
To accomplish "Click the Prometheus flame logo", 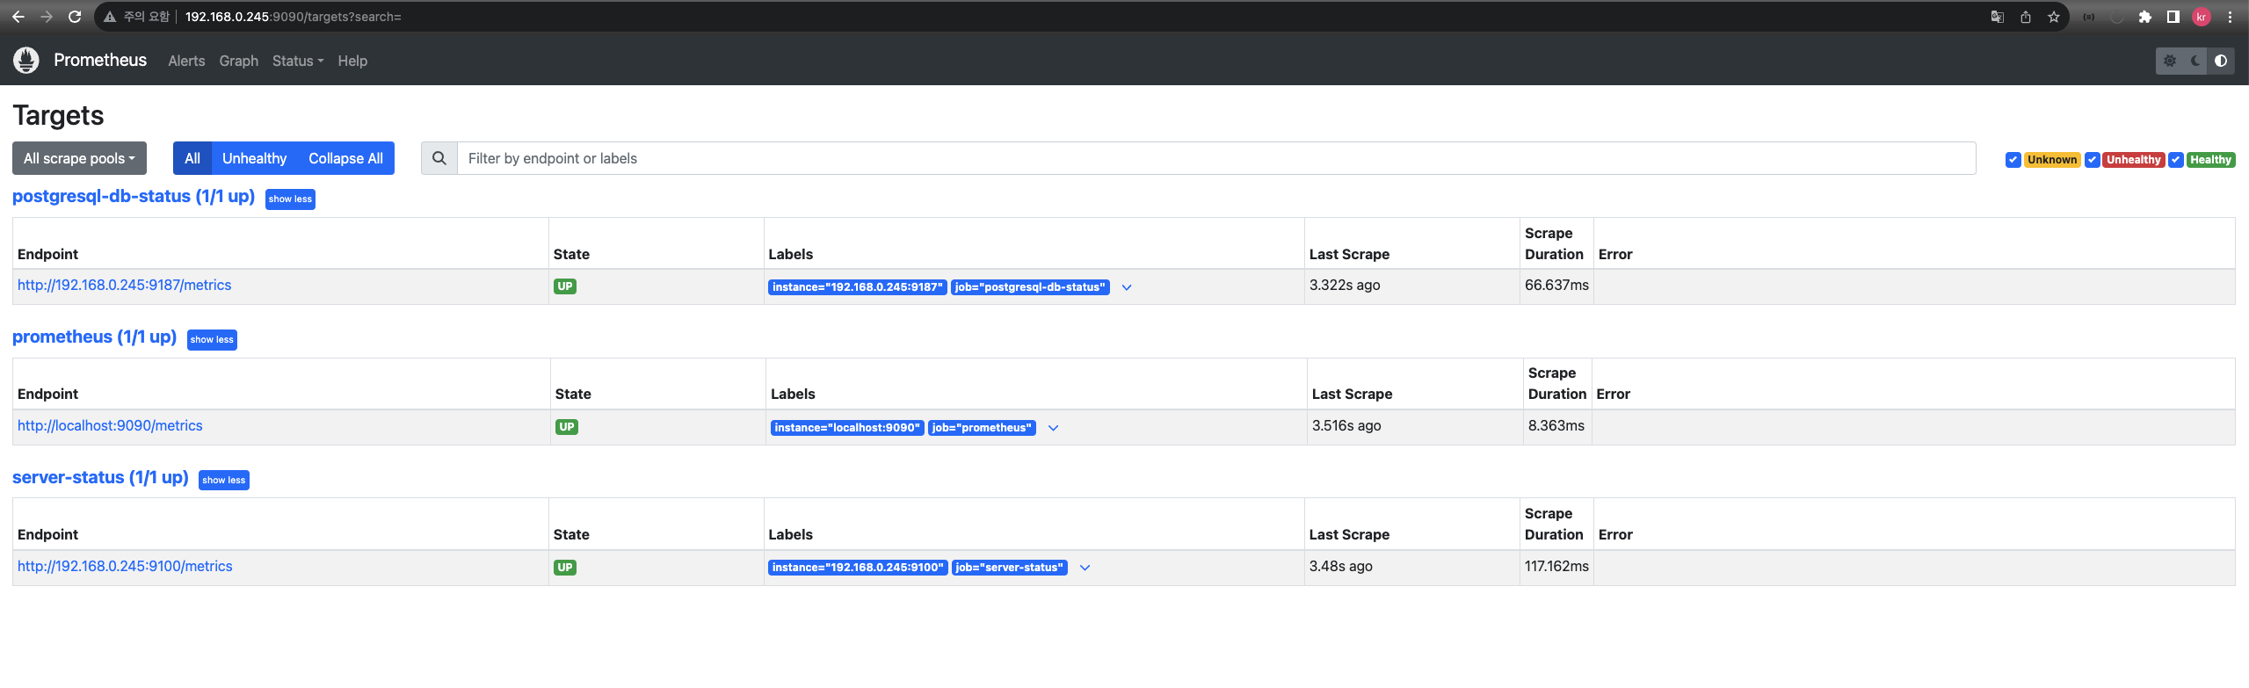I will tap(26, 60).
